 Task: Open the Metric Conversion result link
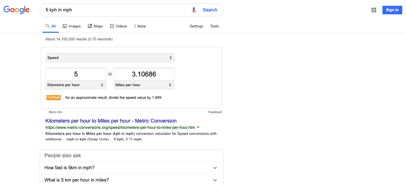(111, 121)
